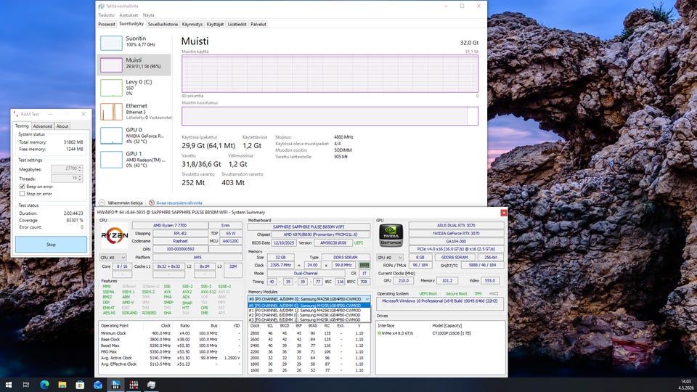Choose #0 CHANNEL A/DIMM 0 memory module
Screen dimensions: 697x392
(x=309, y=306)
